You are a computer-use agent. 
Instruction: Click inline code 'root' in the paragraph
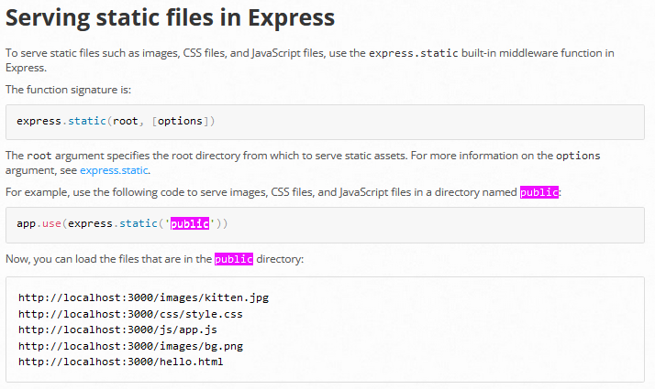coord(39,156)
